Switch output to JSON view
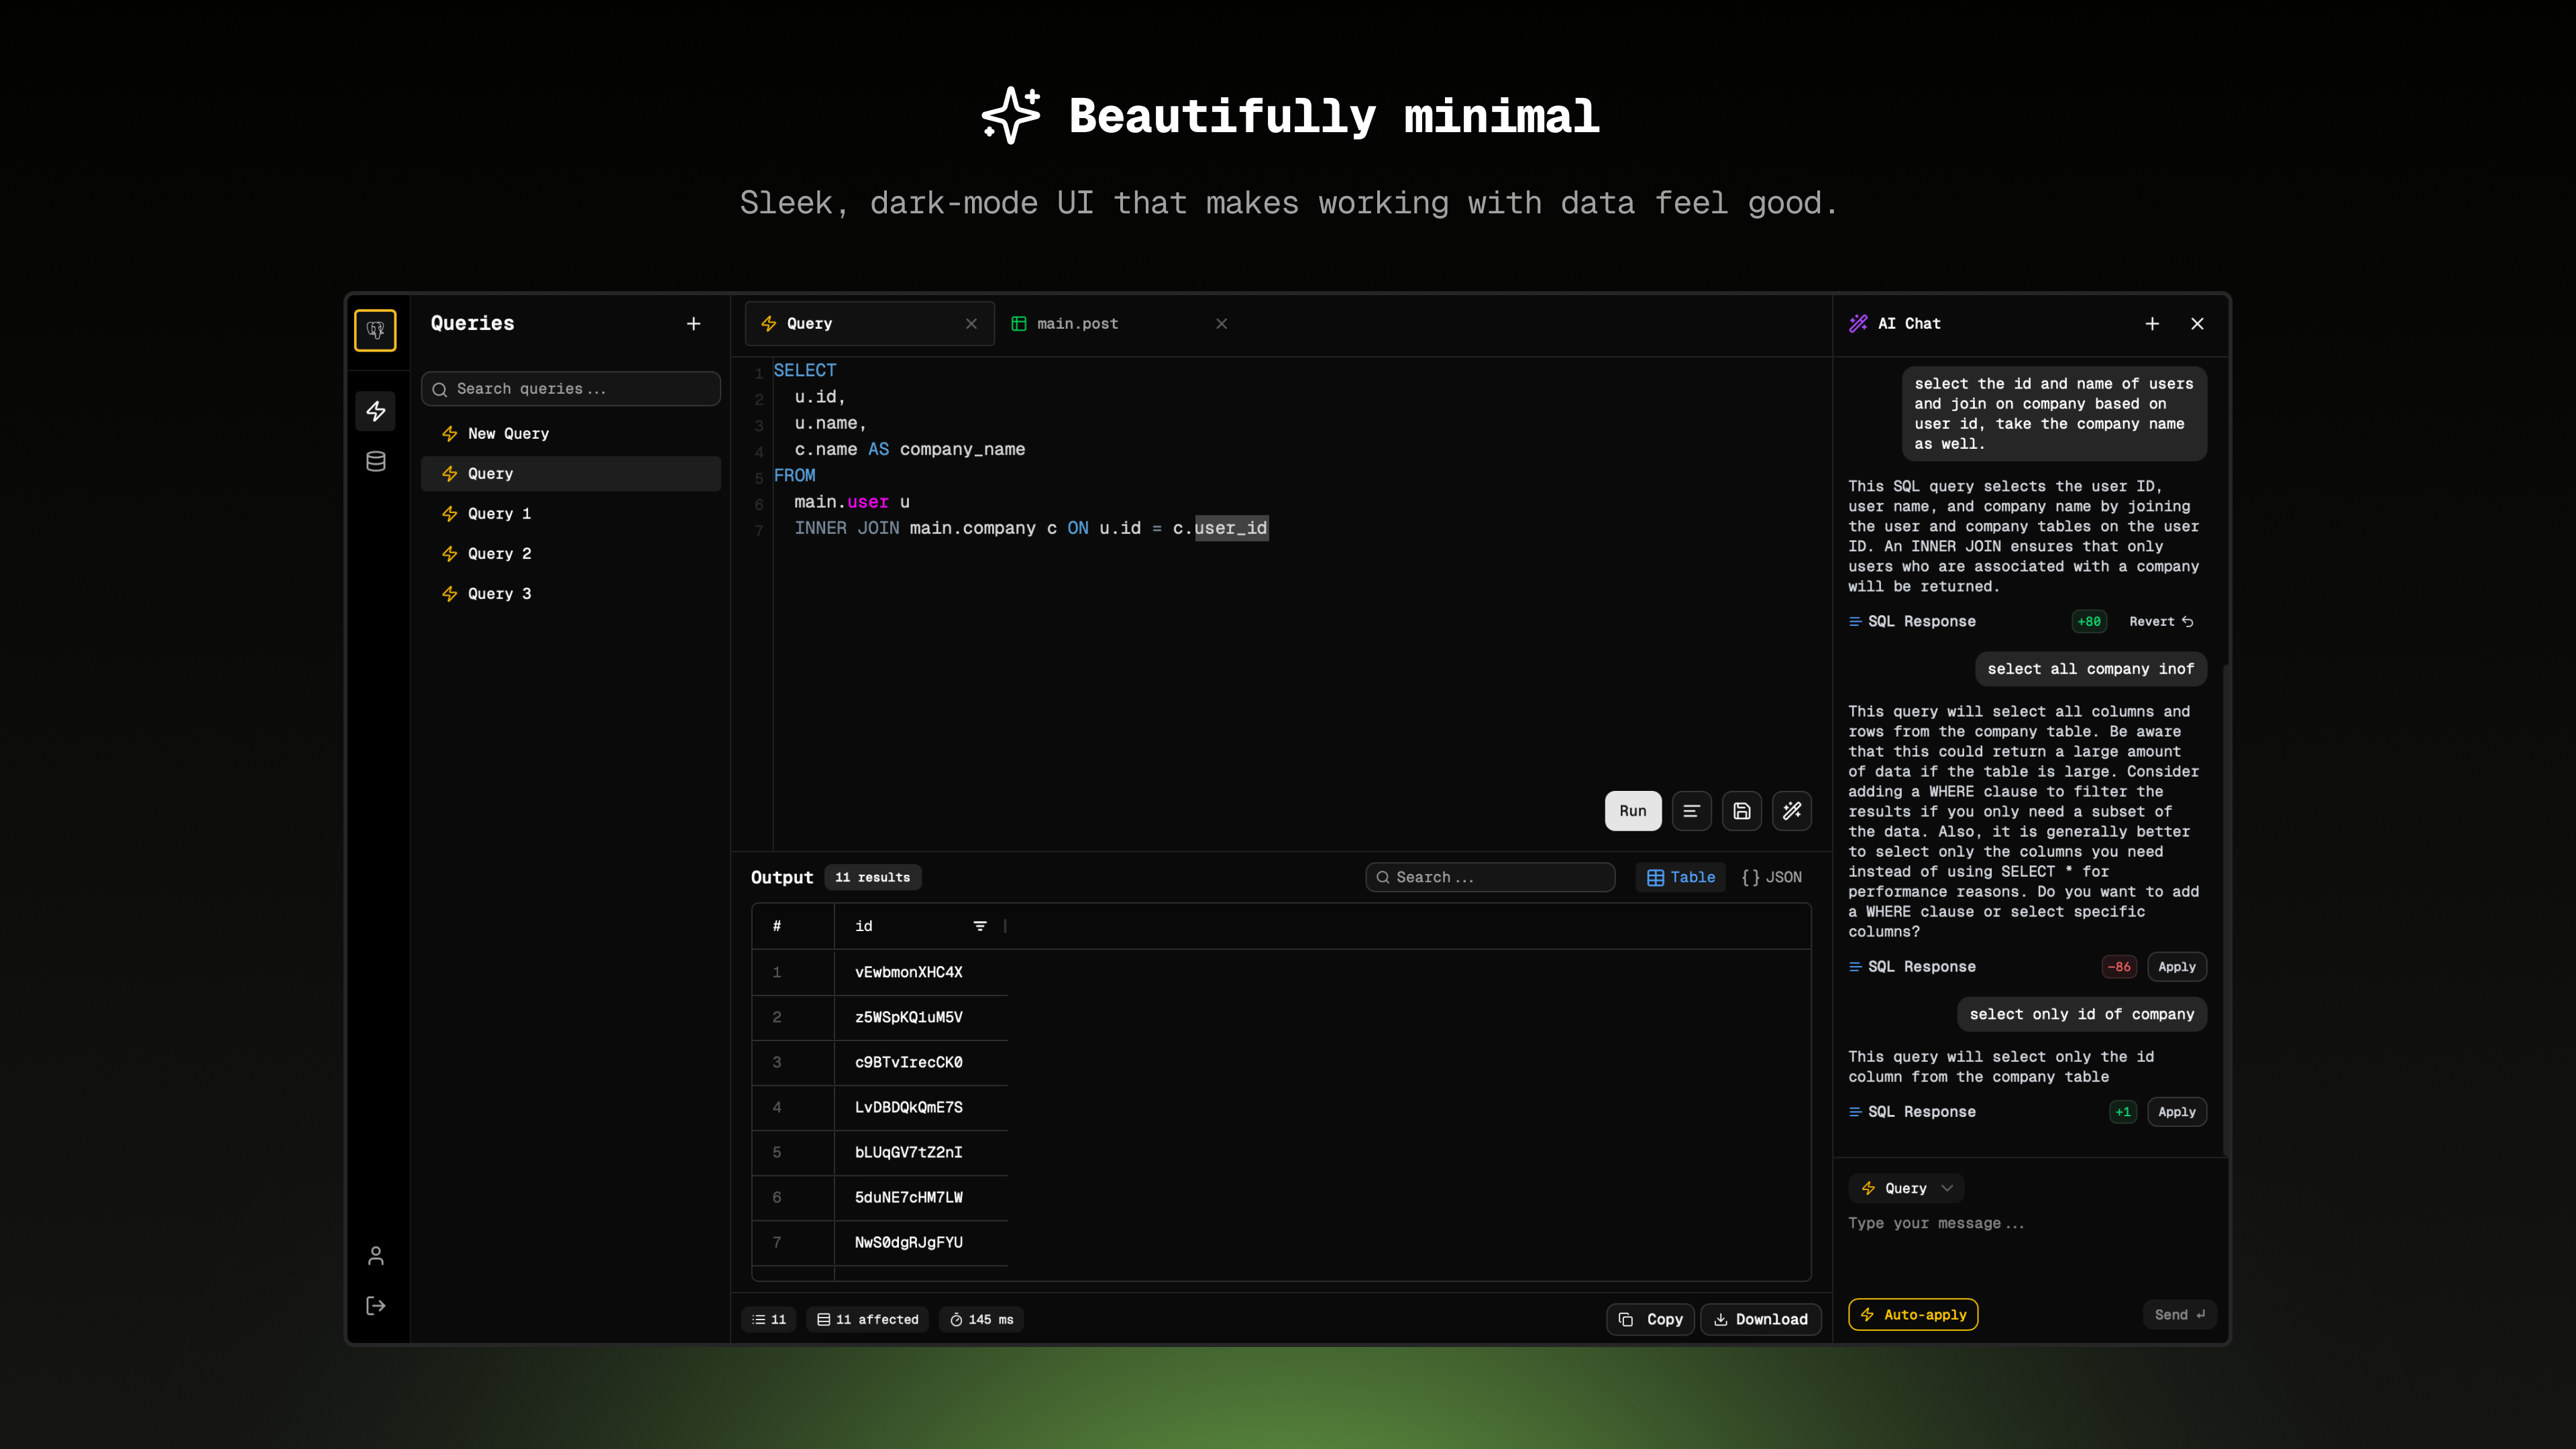This screenshot has width=2576, height=1449. pyautogui.click(x=1771, y=877)
